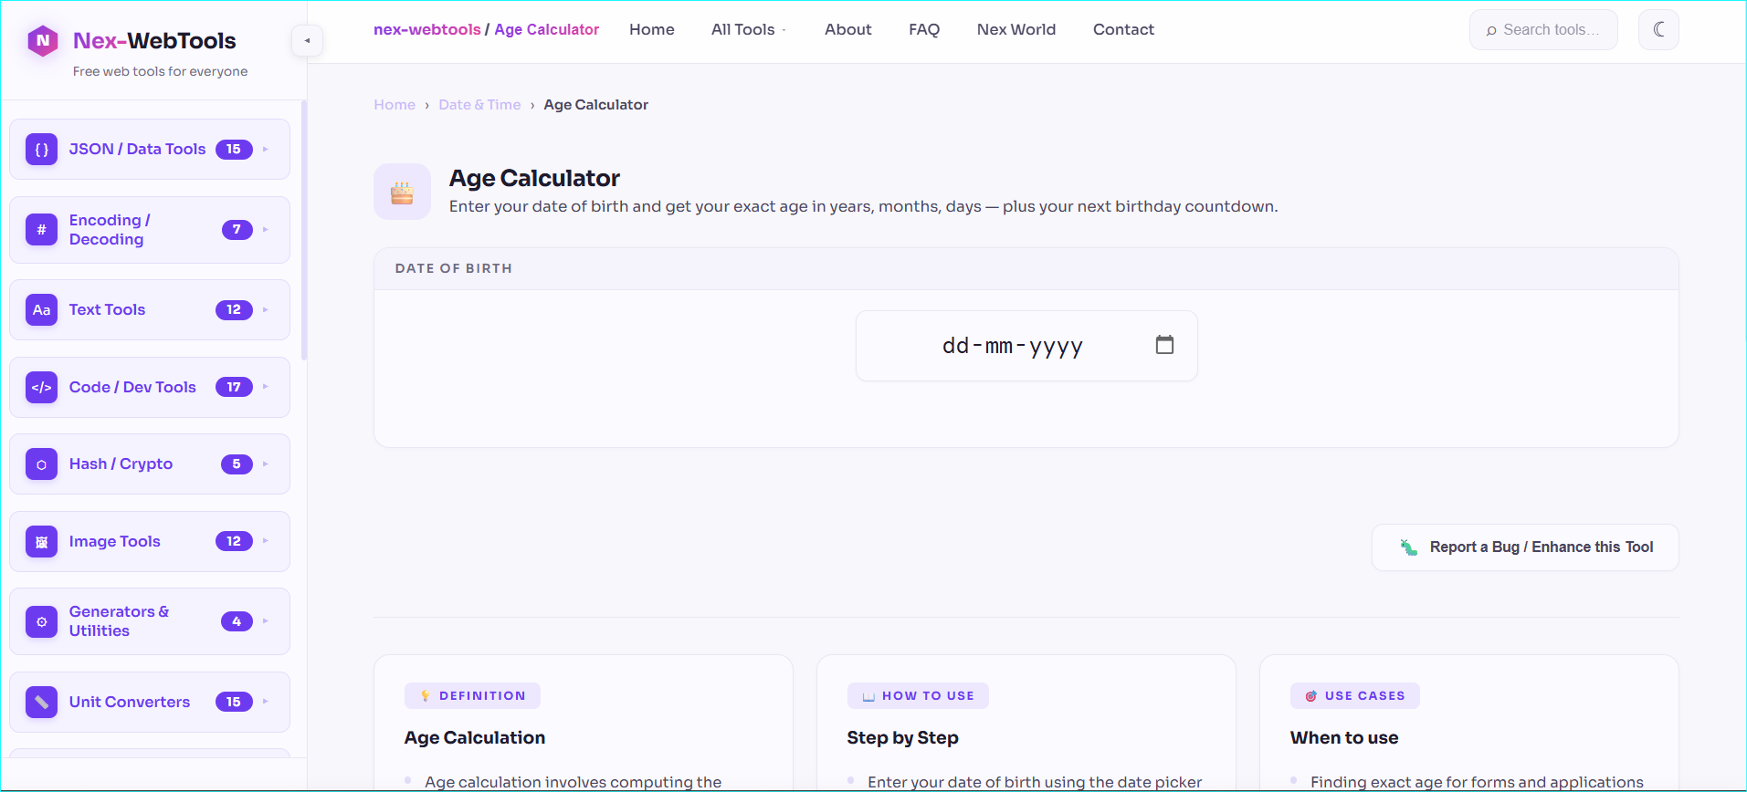Click the sidebar vertical scrollbar
1747x792 pixels.
point(304,230)
